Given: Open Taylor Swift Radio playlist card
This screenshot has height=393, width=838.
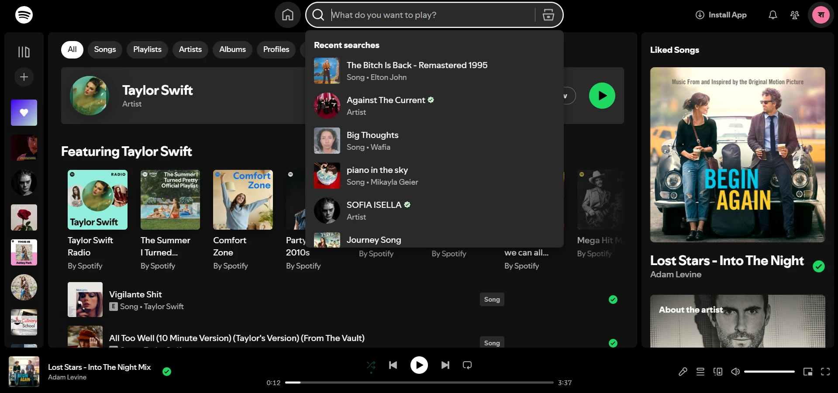Looking at the screenshot, I should coord(97,220).
